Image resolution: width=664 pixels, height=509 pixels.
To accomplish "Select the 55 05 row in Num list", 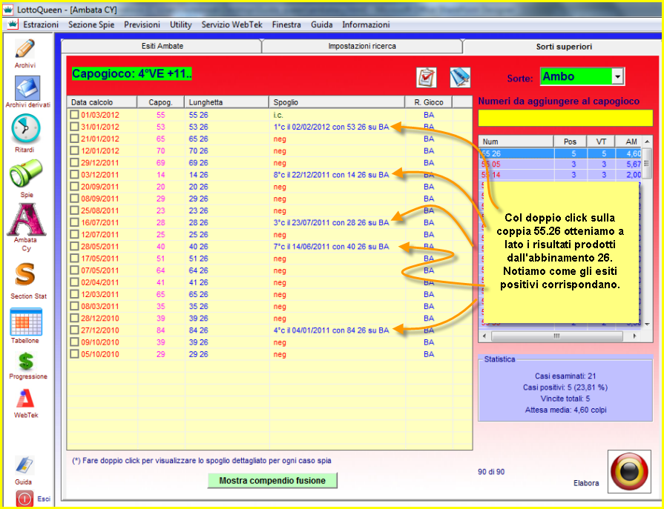I will pos(561,164).
